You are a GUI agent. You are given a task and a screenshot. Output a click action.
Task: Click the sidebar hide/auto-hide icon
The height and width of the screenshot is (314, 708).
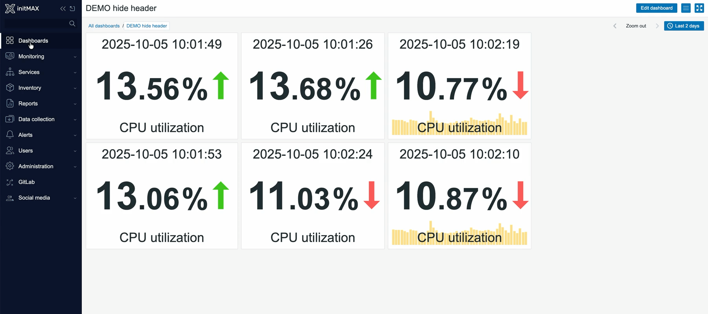(x=72, y=8)
